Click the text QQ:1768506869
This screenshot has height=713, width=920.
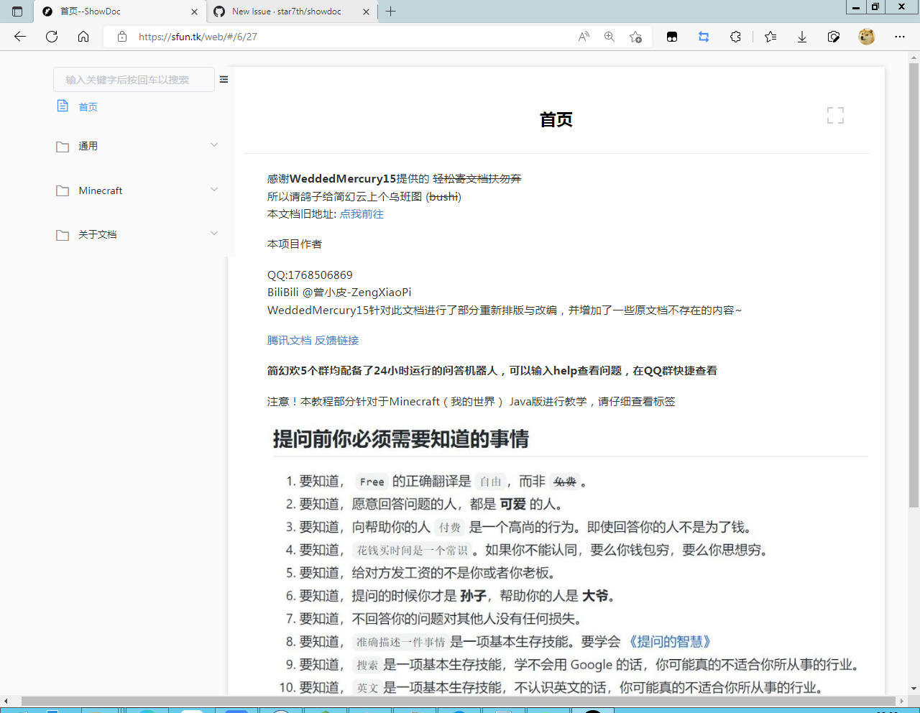(x=310, y=275)
